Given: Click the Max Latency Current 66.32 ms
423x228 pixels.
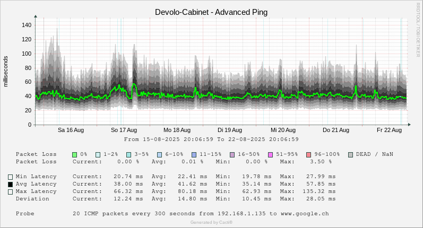Looking at the screenshot, I should click(128, 191).
